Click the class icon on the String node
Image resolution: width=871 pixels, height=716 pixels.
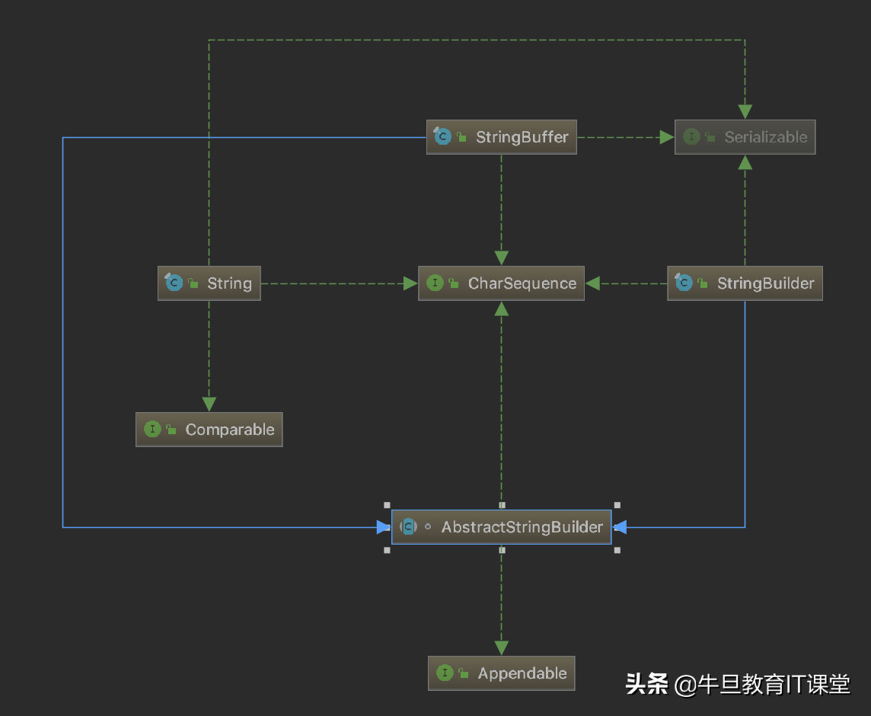[174, 283]
